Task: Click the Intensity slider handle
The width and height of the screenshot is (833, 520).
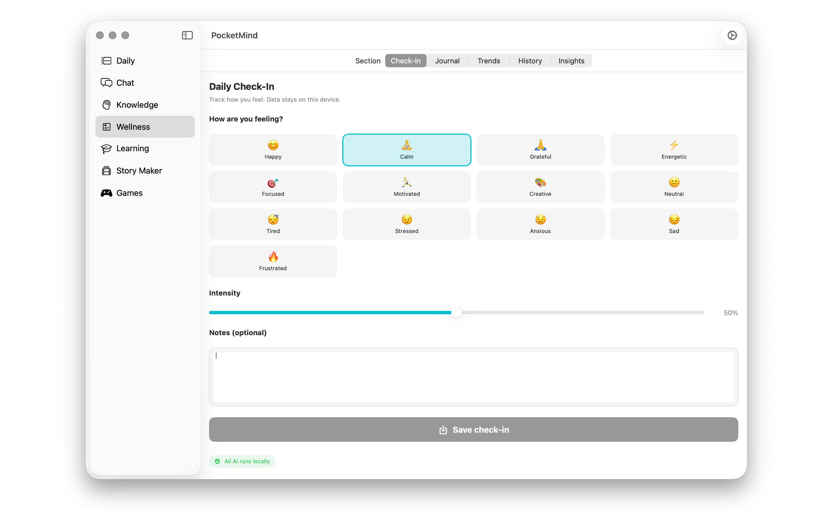Action: coord(456,313)
